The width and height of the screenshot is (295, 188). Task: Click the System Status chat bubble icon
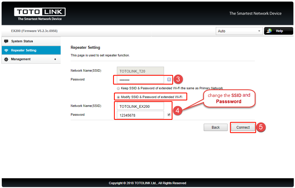(6, 41)
